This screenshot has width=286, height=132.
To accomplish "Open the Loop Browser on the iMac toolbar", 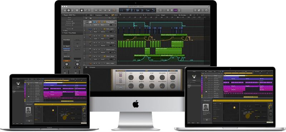I will tap(203, 10).
